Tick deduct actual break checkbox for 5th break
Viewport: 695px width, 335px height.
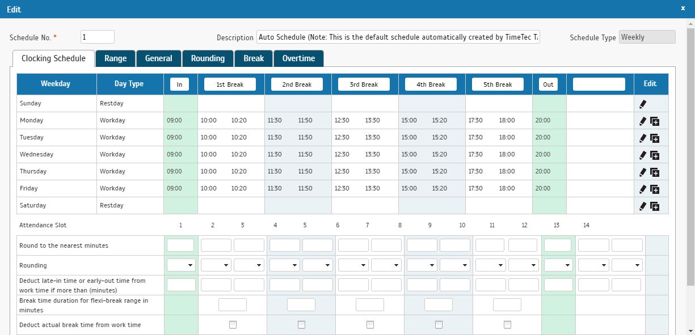(x=507, y=324)
